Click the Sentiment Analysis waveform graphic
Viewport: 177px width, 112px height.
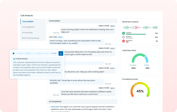click(x=140, y=27)
